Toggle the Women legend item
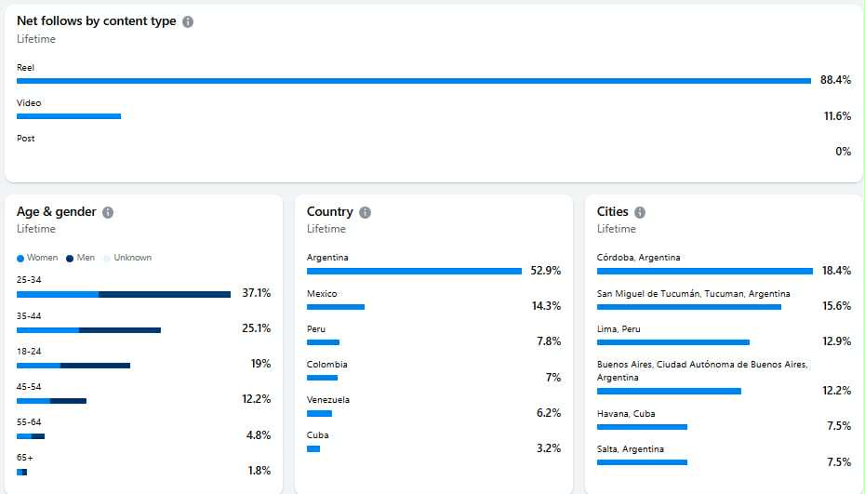 [37, 258]
